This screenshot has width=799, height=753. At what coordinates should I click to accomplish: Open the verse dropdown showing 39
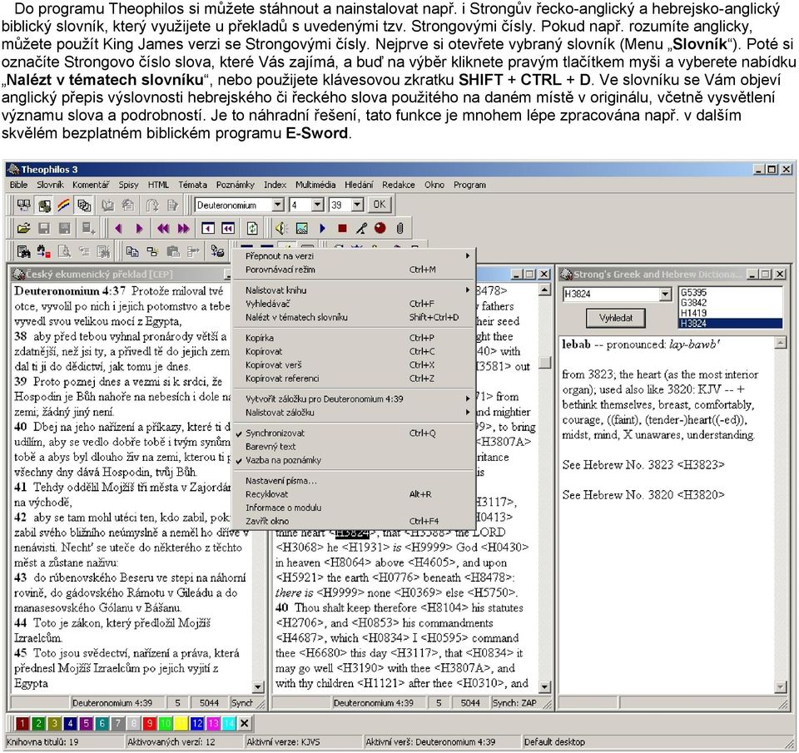[357, 206]
